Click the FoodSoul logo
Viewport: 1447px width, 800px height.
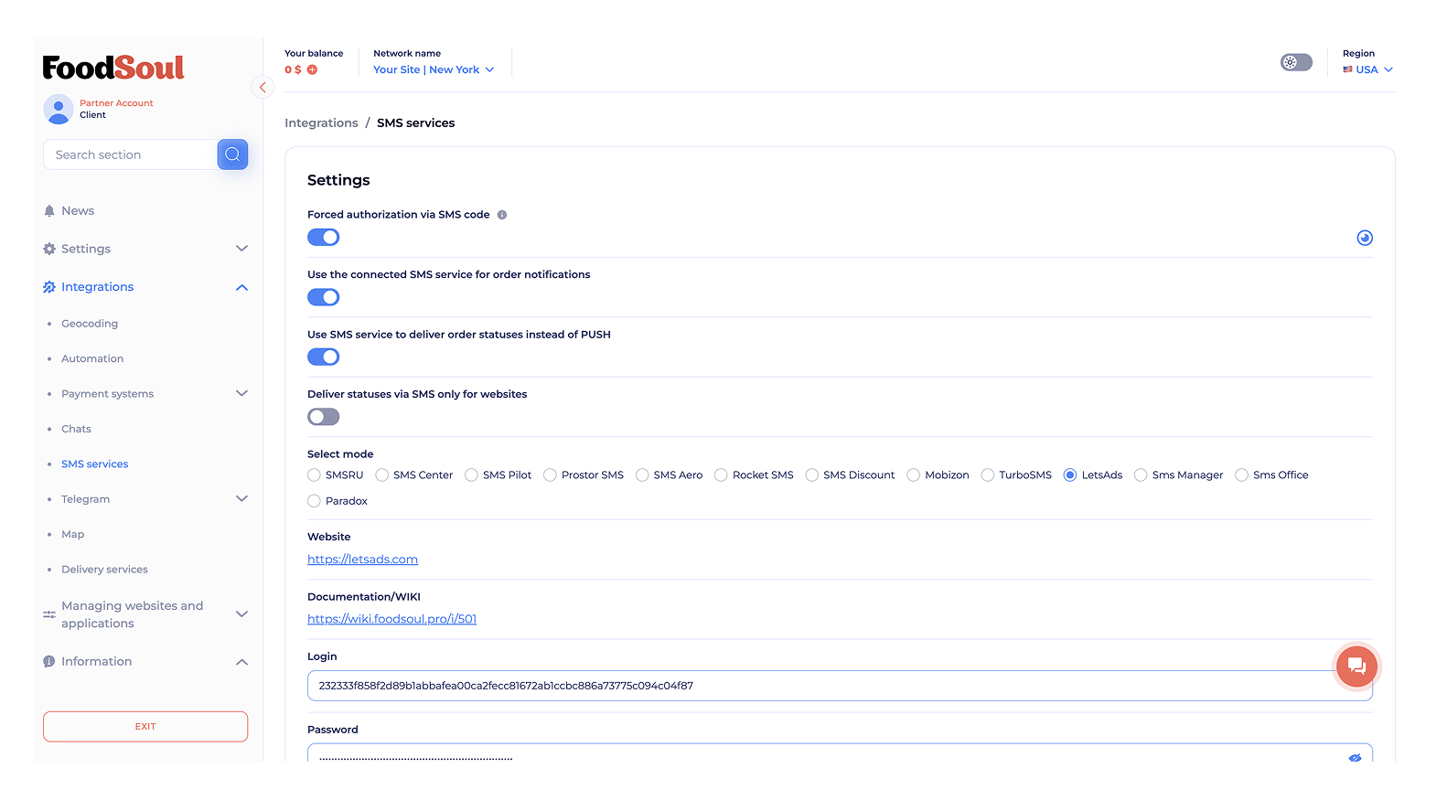(x=113, y=68)
